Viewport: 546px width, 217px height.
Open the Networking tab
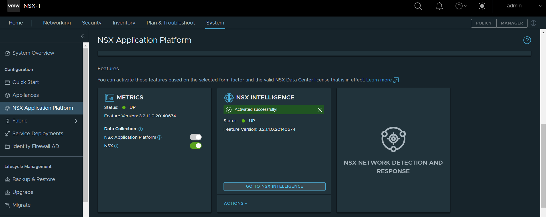(x=57, y=23)
